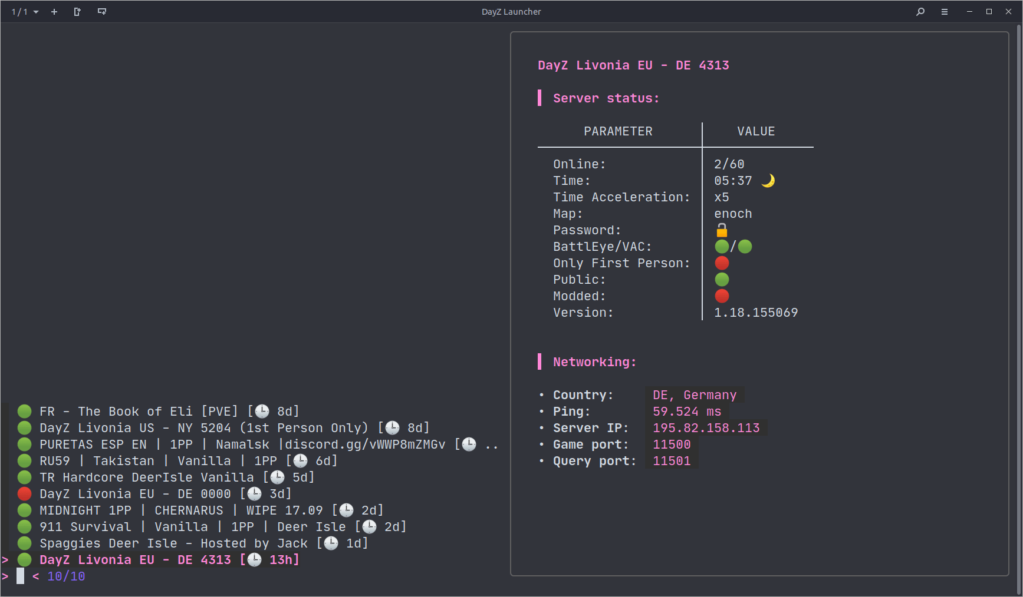This screenshot has width=1023, height=597.
Task: Click clock icon on MIDNIGHT 1PP row
Action: tap(347, 510)
